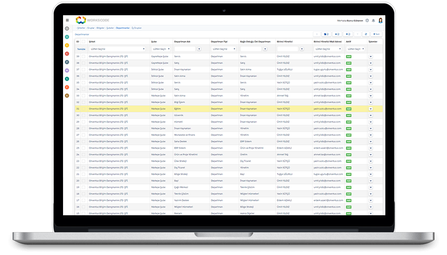Tick the select-all checkbox in header

(x=84, y=42)
